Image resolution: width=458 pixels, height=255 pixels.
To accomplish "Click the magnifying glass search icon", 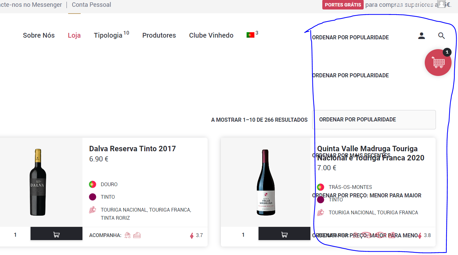I will (441, 36).
